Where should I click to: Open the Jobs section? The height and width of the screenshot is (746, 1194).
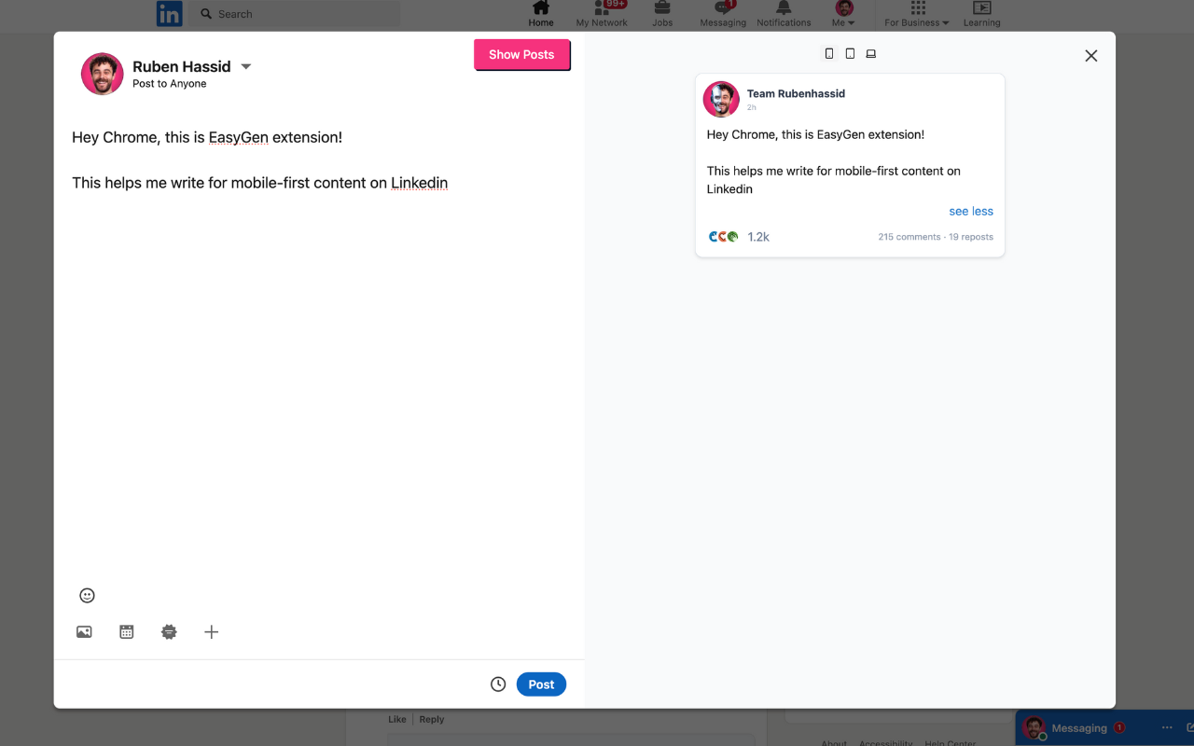(662, 15)
